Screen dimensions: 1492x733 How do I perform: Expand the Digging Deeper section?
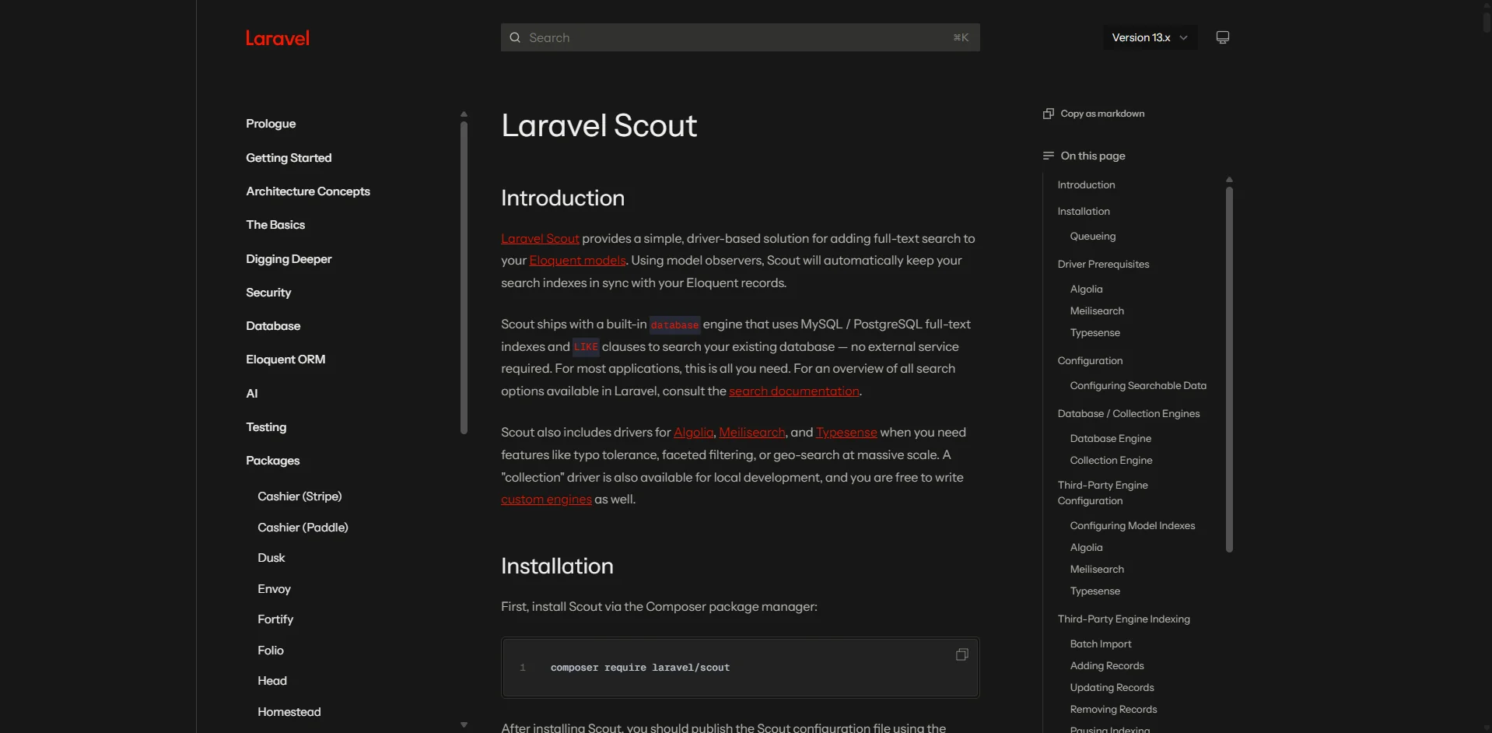(x=289, y=259)
